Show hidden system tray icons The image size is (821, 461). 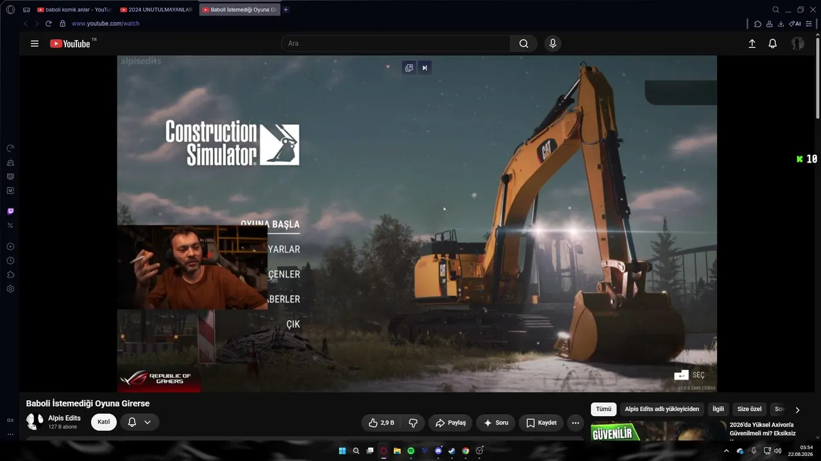point(727,451)
